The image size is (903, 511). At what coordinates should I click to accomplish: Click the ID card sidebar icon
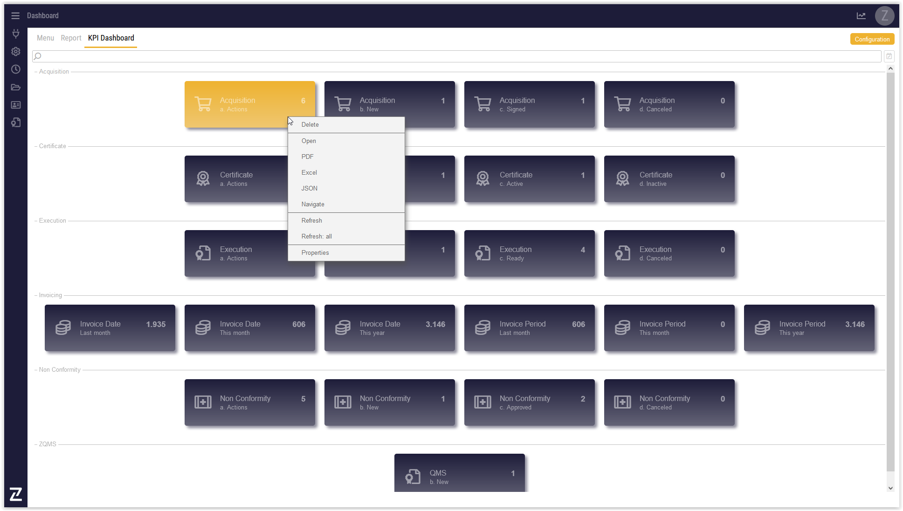pyautogui.click(x=16, y=105)
